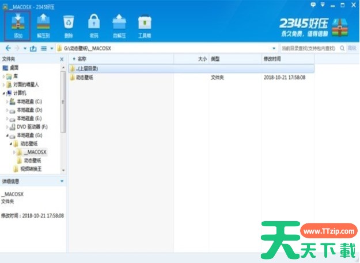Collapse the Computer (计算机) tree node
360x263 pixels.
(3, 93)
